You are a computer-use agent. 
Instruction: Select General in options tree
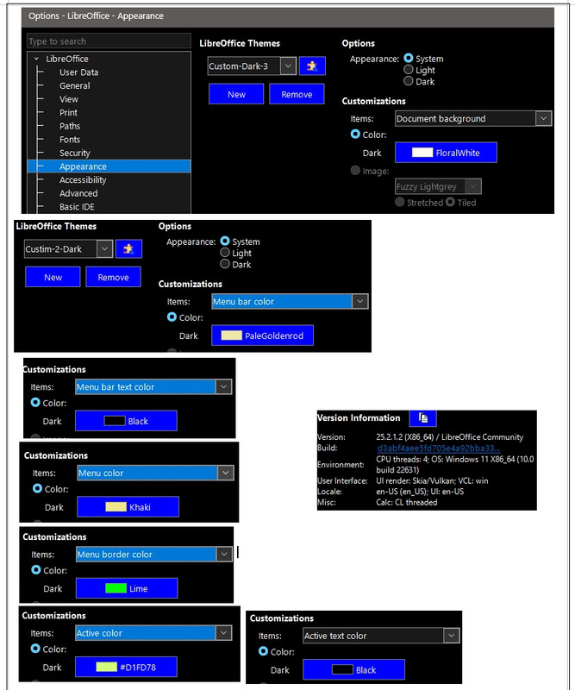pyautogui.click(x=75, y=85)
